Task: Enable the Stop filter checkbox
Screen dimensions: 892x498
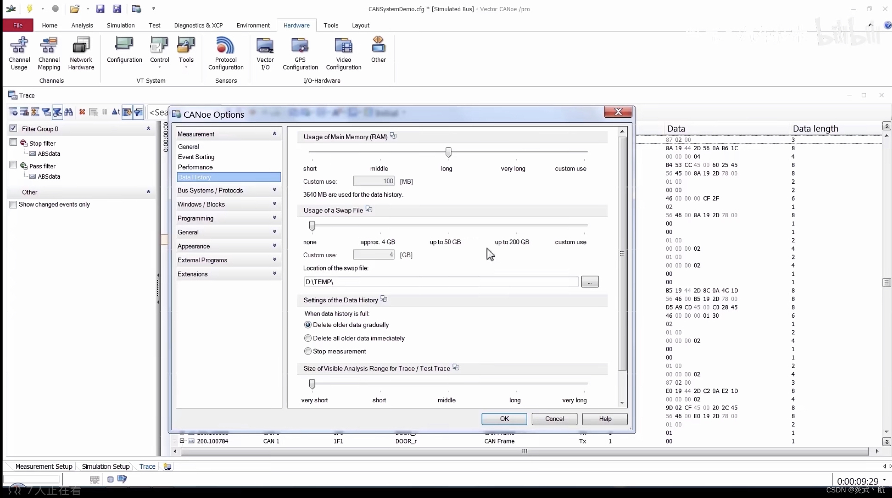Action: coord(13,142)
